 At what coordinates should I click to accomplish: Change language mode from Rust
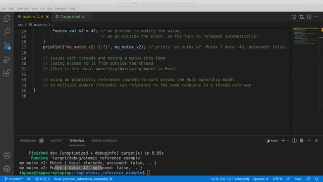(298, 179)
